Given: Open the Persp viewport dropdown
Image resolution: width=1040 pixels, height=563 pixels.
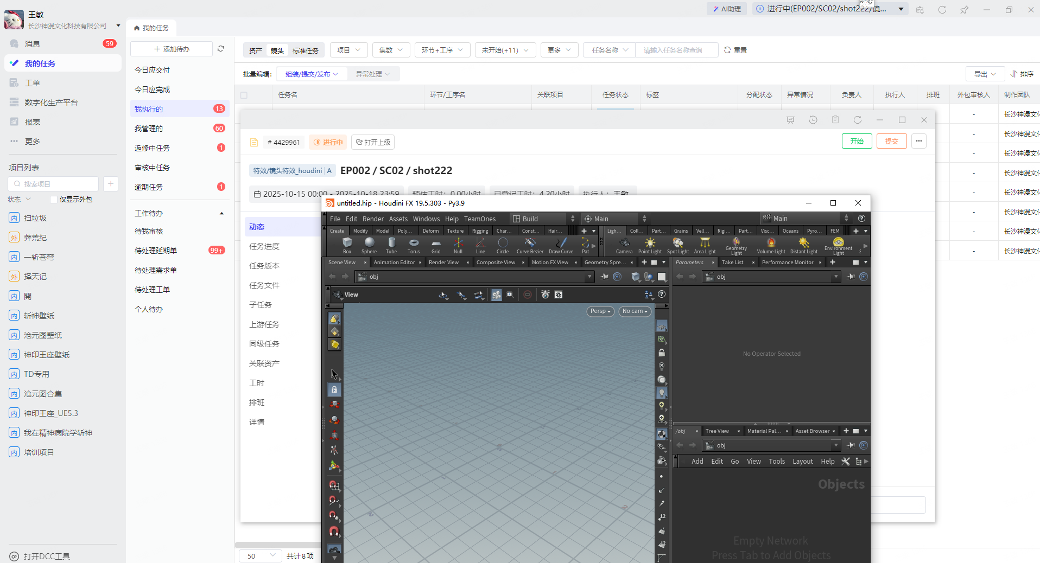Looking at the screenshot, I should coord(600,311).
